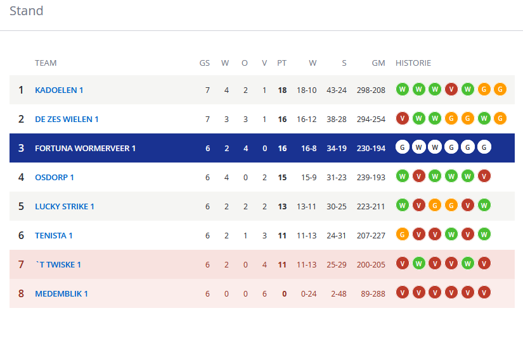Select the FORTUNA WORMERVEER 1 highlighted row
523x344 pixels.
[262, 148]
